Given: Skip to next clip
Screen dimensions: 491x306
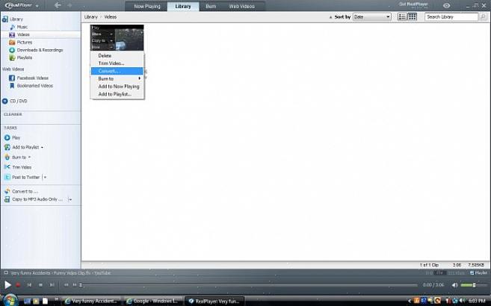Looking at the screenshot, I should click(52, 285).
